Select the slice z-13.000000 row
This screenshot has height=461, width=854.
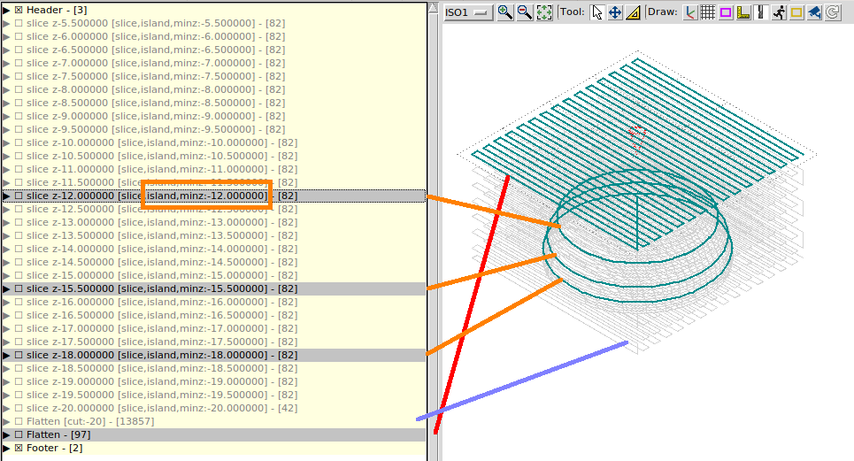pos(213,223)
